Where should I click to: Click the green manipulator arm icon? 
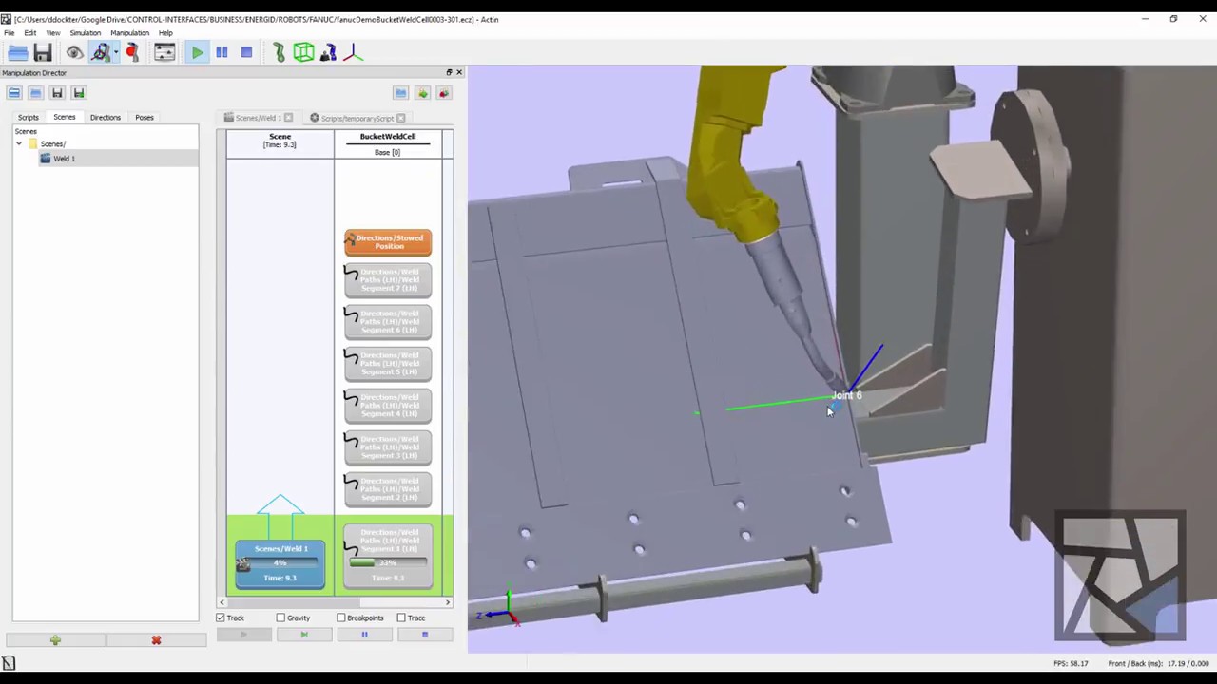(x=279, y=53)
